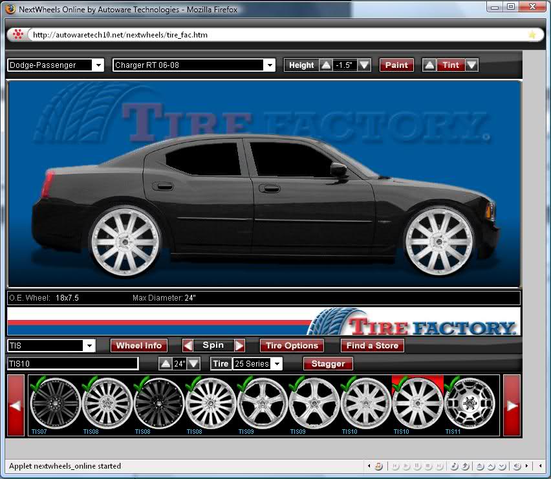
Task: Select the first TIS09 five-spoke wheel
Action: [x=262, y=403]
